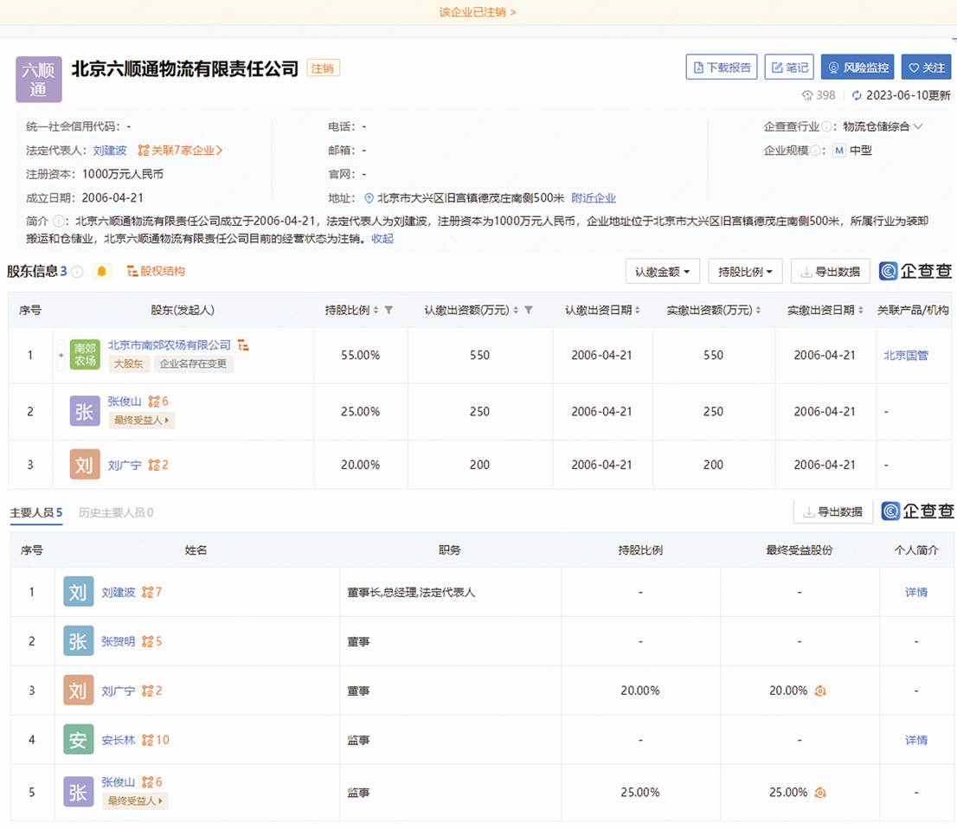
Task: Open 附近企业 link
Action: (594, 198)
